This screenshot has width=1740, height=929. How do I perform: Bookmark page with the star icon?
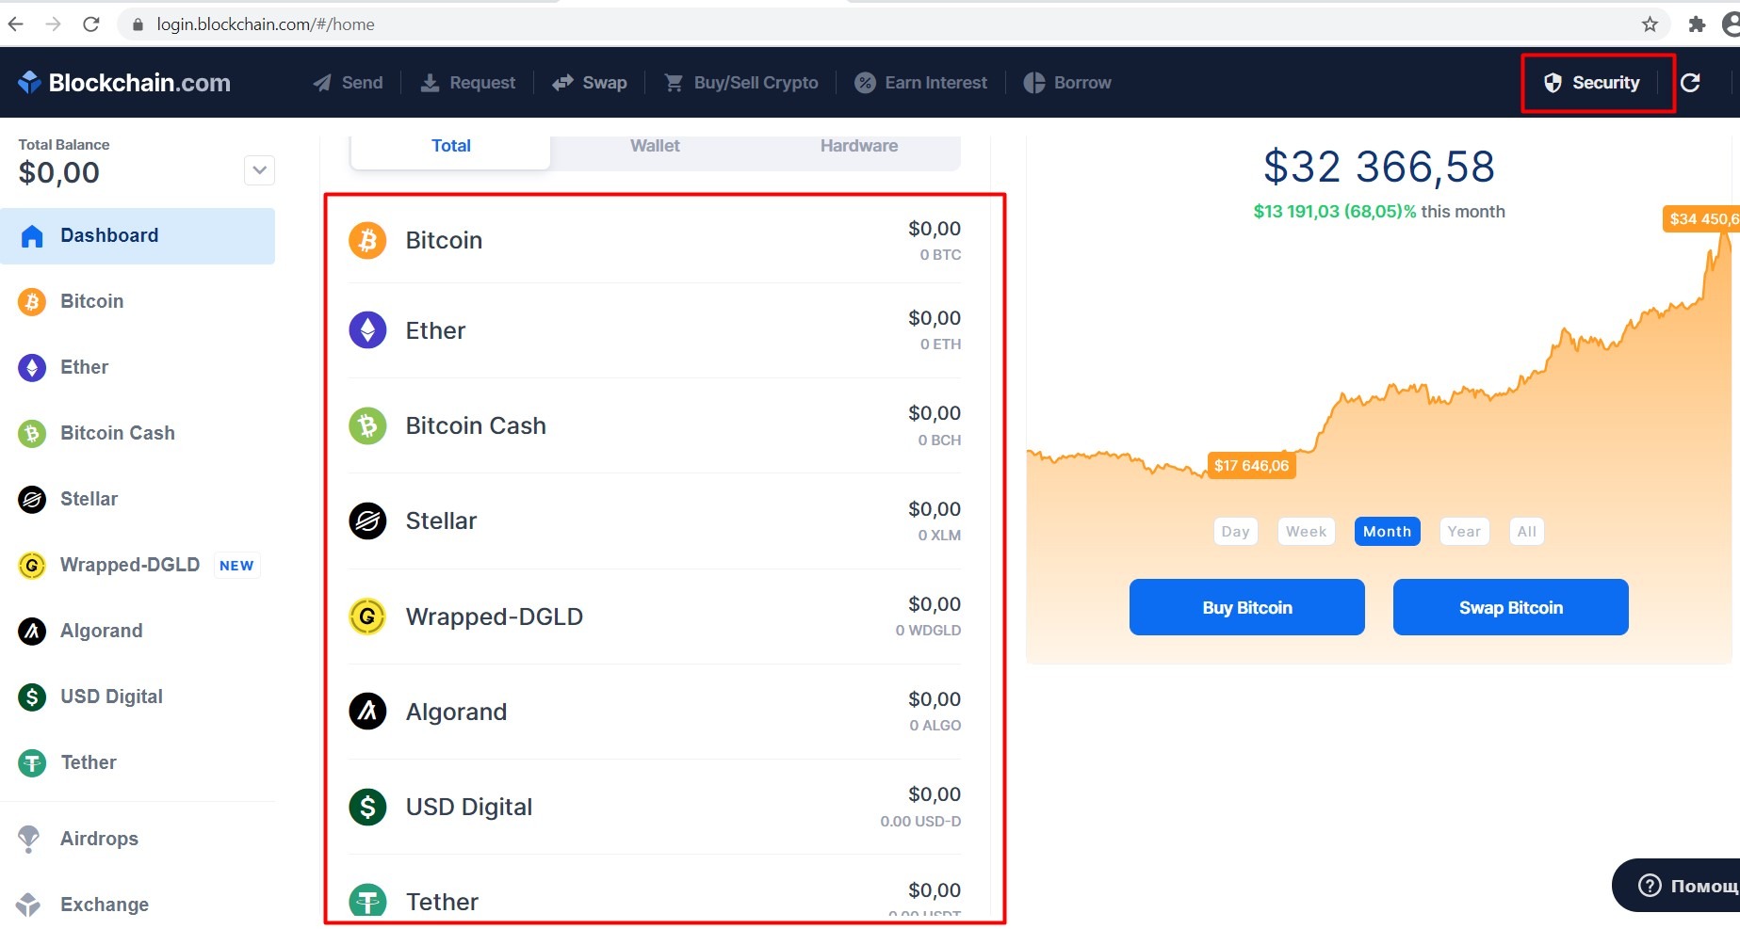(x=1650, y=24)
